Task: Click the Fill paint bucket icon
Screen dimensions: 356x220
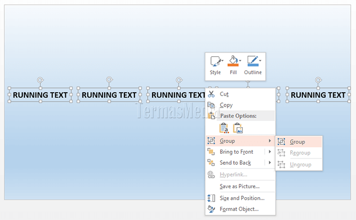Action: (x=233, y=60)
